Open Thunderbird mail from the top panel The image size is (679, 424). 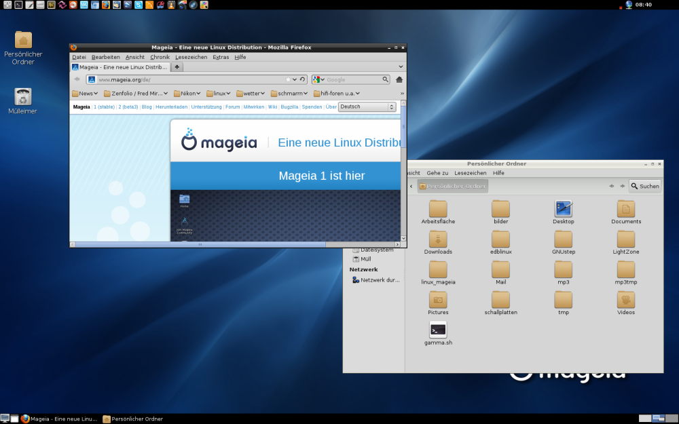click(117, 5)
